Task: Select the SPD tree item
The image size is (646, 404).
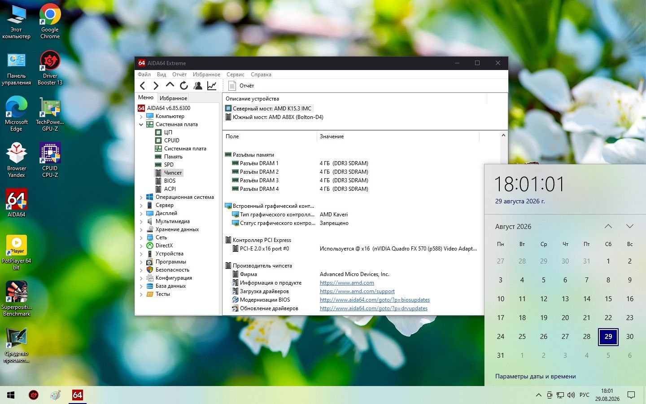Action: [x=169, y=165]
